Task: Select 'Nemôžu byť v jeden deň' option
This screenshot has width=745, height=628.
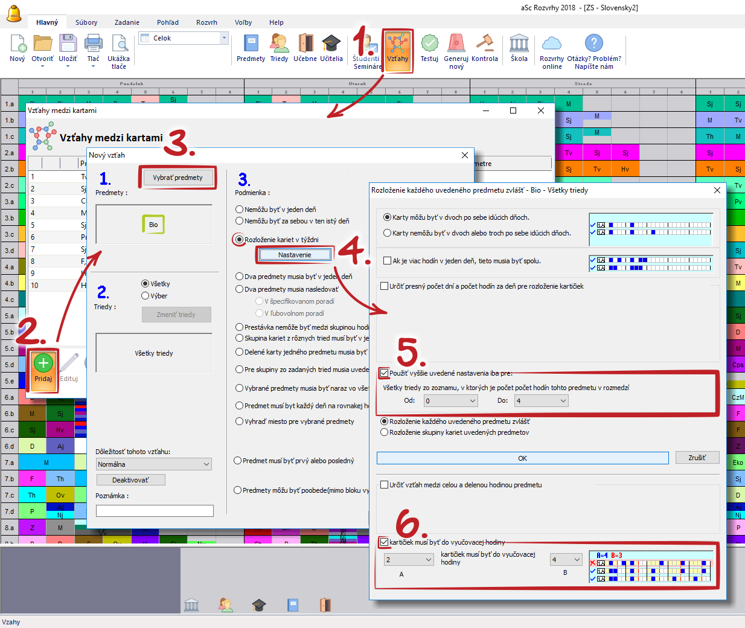Action: [240, 210]
